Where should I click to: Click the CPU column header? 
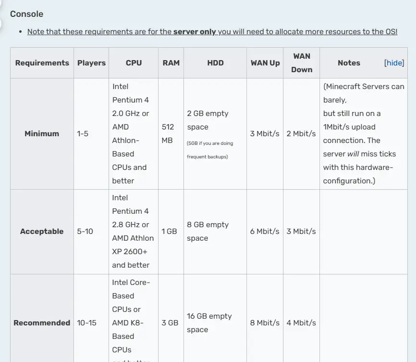134,63
